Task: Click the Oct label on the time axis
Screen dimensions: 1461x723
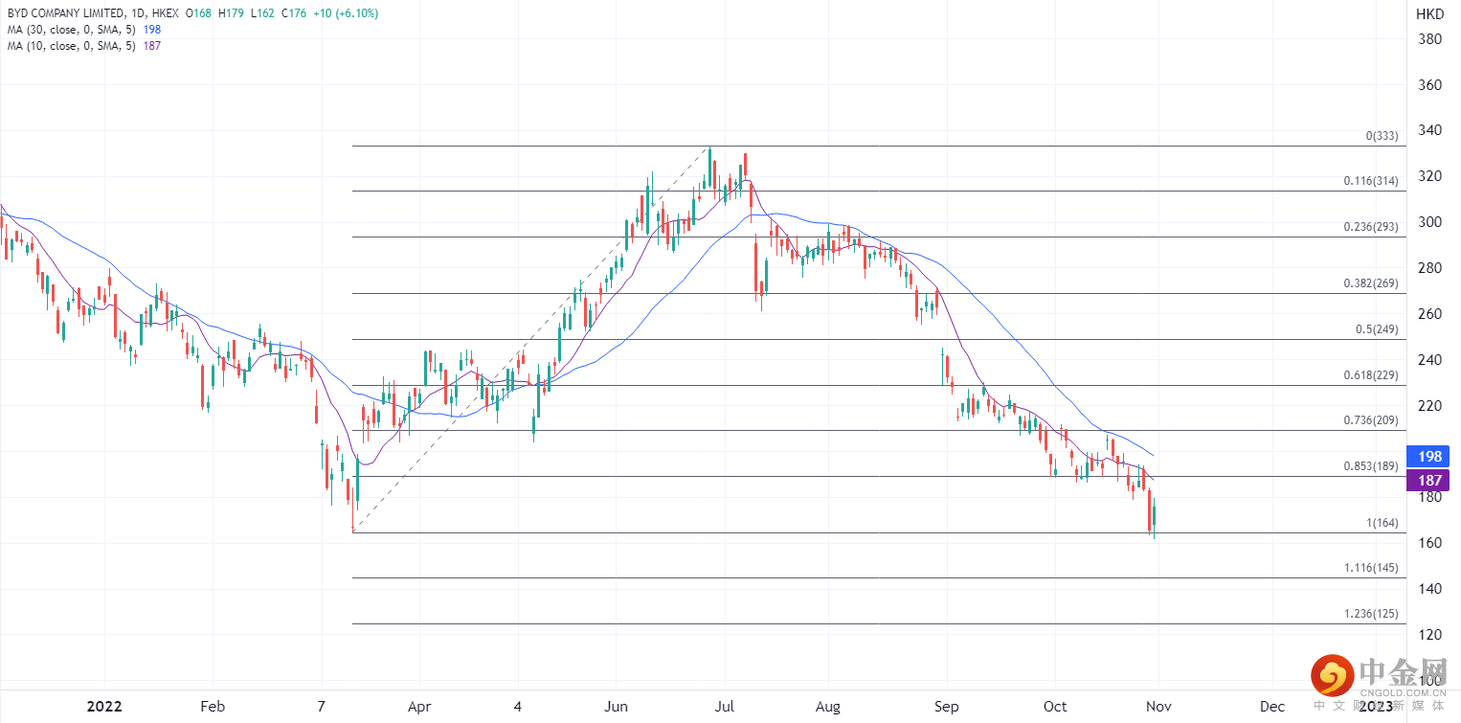Action: click(1055, 707)
